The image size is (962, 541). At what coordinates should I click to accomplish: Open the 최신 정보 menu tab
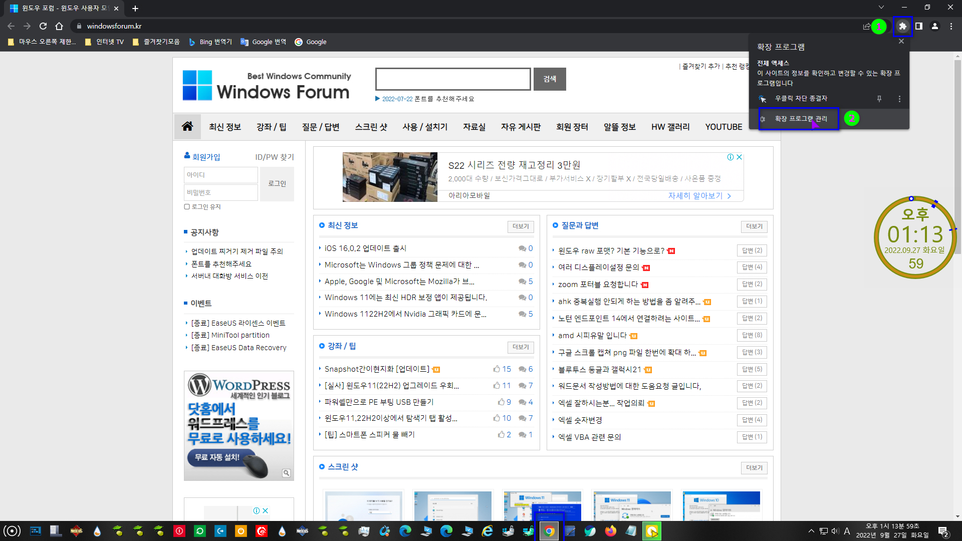(x=225, y=127)
